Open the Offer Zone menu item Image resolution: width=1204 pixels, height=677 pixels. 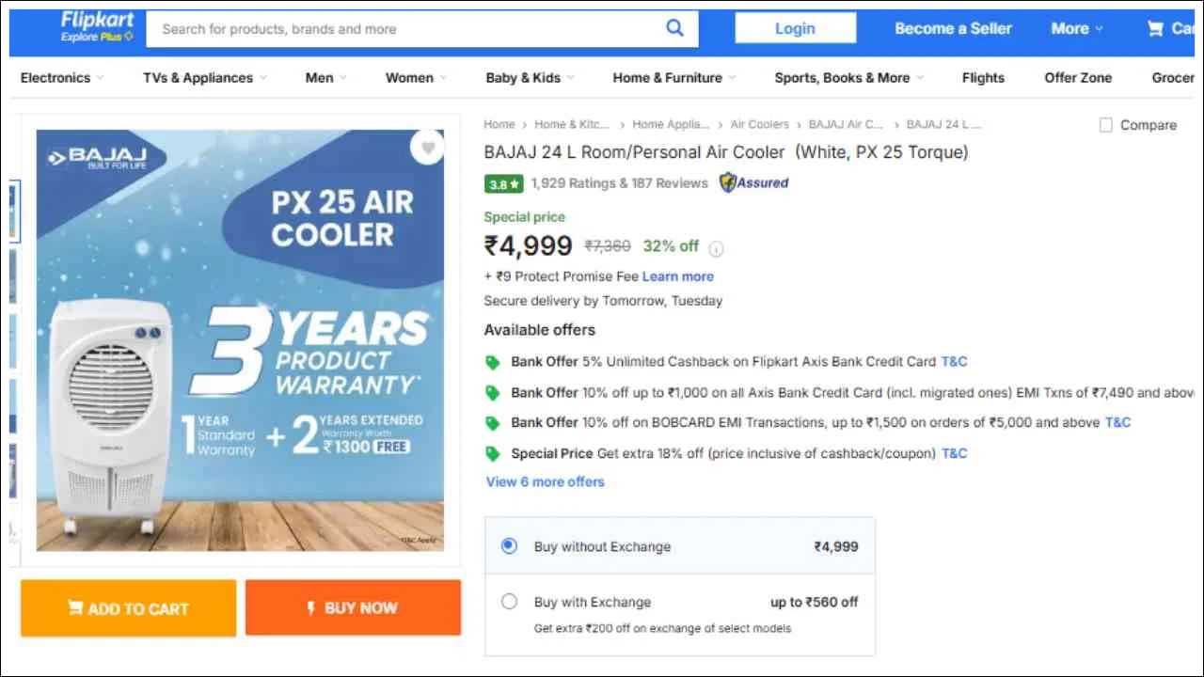1077,78
